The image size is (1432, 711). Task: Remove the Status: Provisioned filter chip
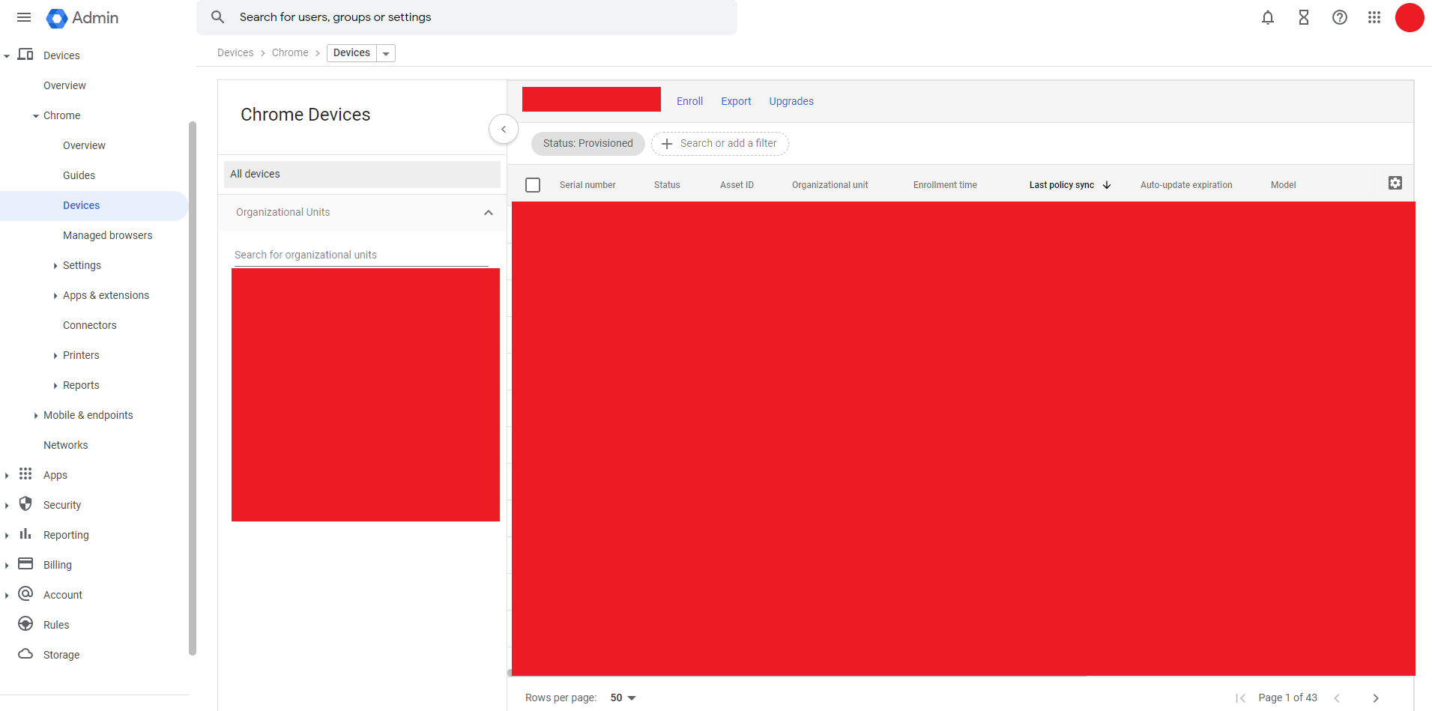(587, 143)
